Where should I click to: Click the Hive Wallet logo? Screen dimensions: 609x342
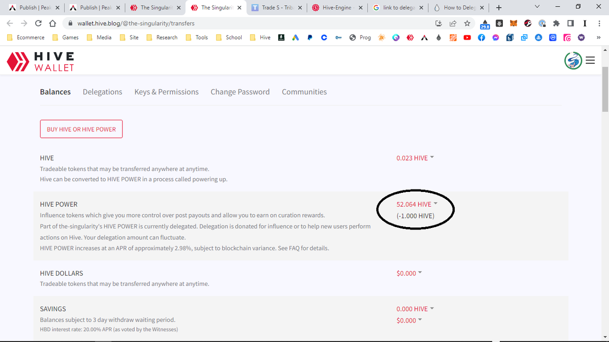[40, 61]
